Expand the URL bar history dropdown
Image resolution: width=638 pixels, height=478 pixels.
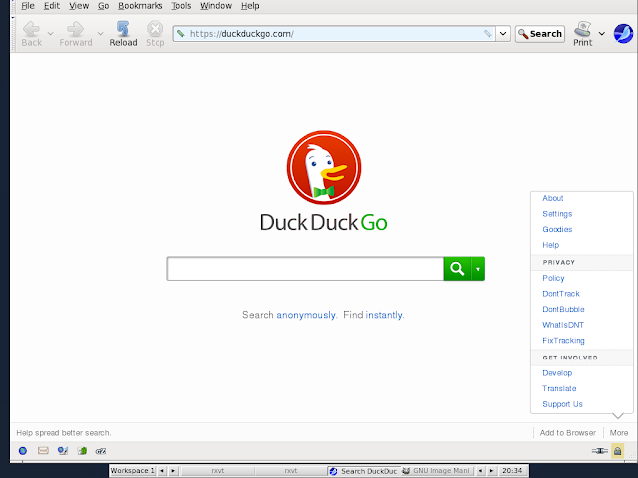(x=503, y=33)
